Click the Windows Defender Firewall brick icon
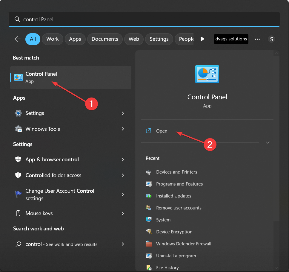The height and width of the screenshot is (272, 289). [149, 244]
